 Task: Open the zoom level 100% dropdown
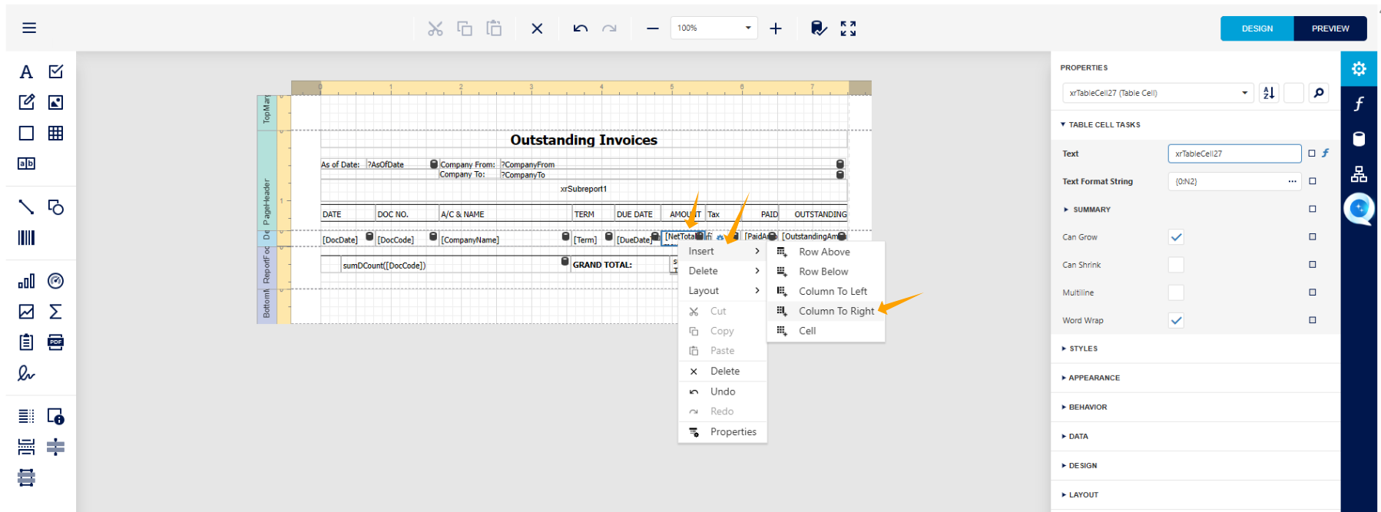pyautogui.click(x=714, y=28)
